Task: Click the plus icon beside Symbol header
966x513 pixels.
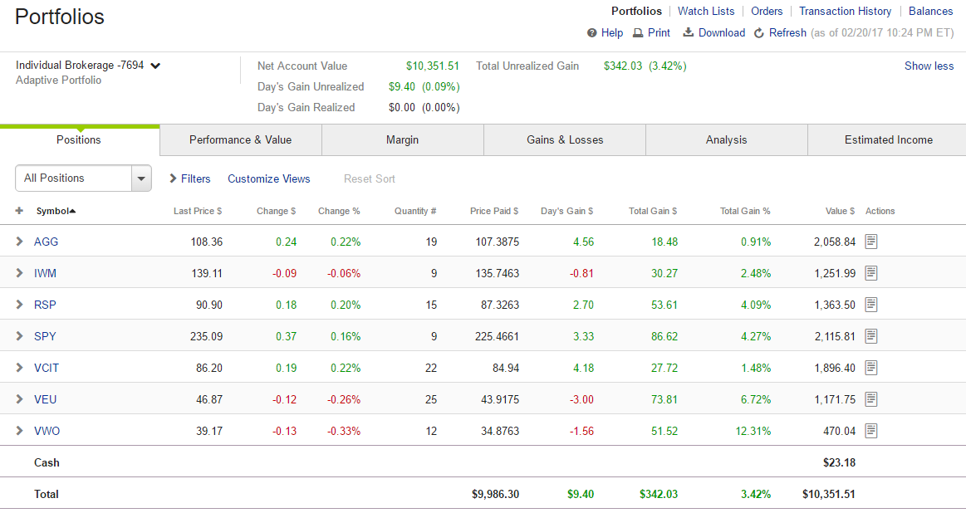Action: pos(20,211)
